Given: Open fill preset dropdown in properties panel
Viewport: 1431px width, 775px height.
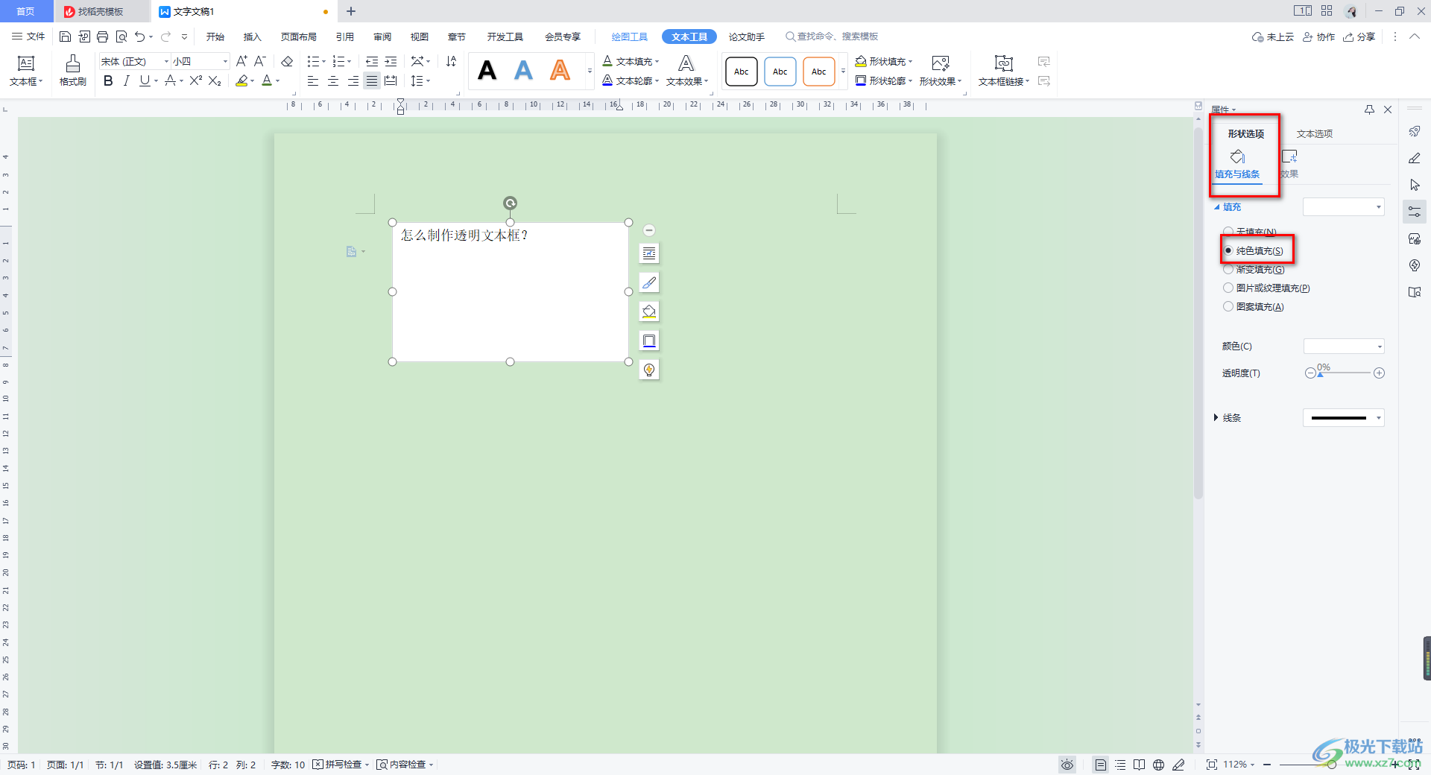Looking at the screenshot, I should tap(1343, 207).
